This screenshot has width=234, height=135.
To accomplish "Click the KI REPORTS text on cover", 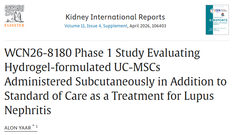I will pos(218,20).
